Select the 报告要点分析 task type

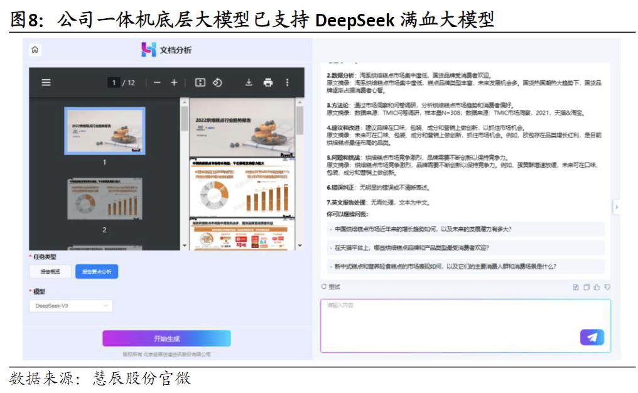pyautogui.click(x=97, y=272)
